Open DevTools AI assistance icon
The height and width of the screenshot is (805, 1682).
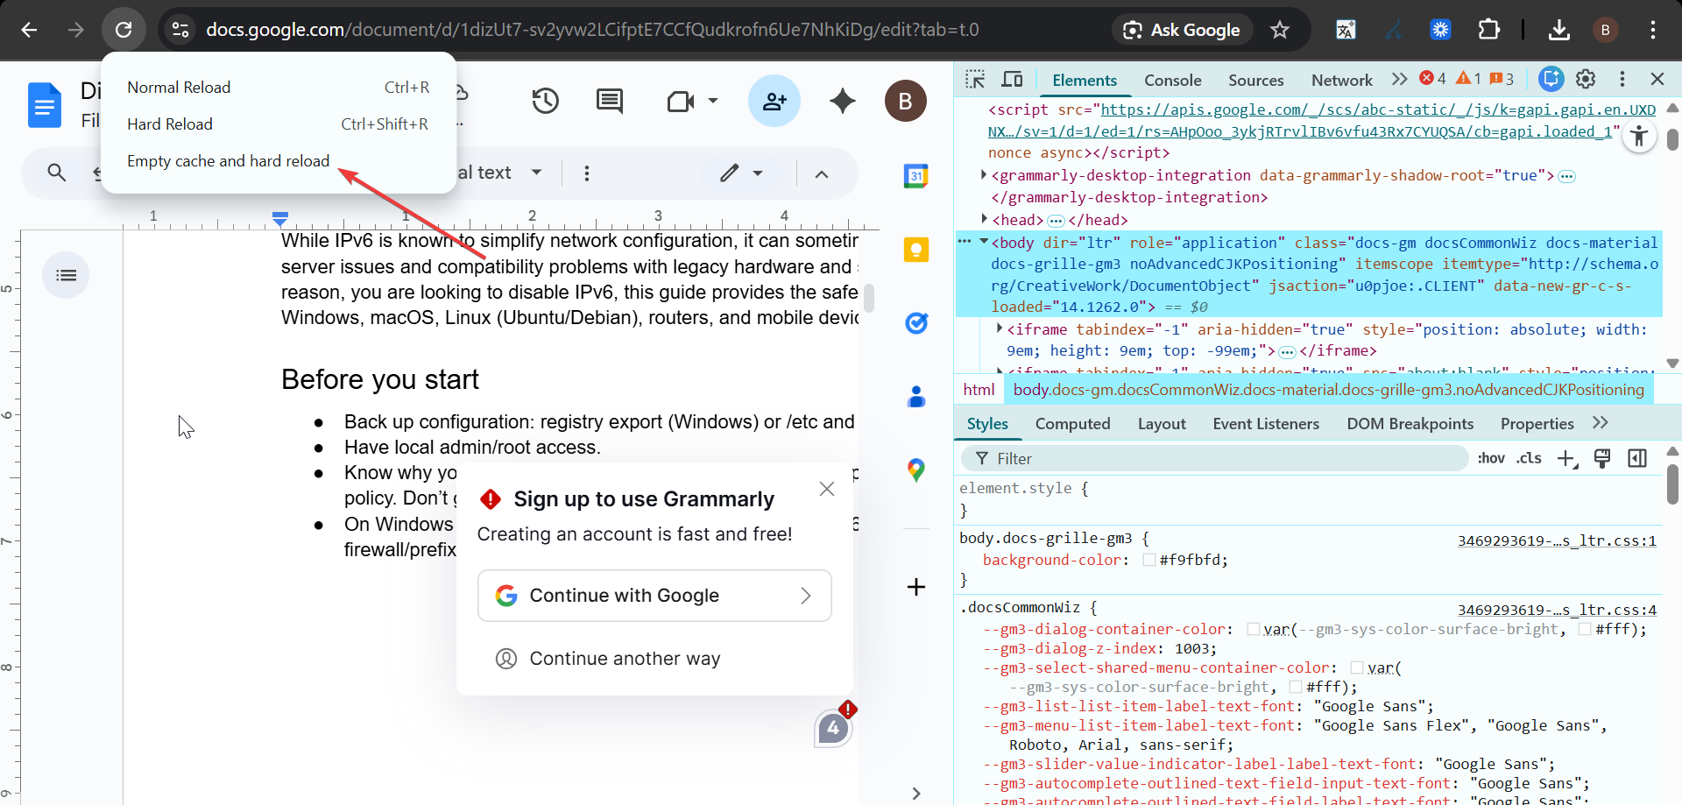click(x=1551, y=80)
